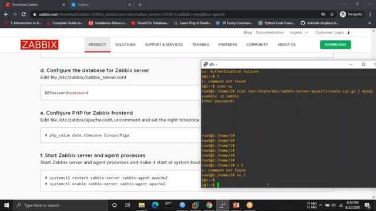
Task: Bookmark this page with the star icon
Action: [332, 14]
